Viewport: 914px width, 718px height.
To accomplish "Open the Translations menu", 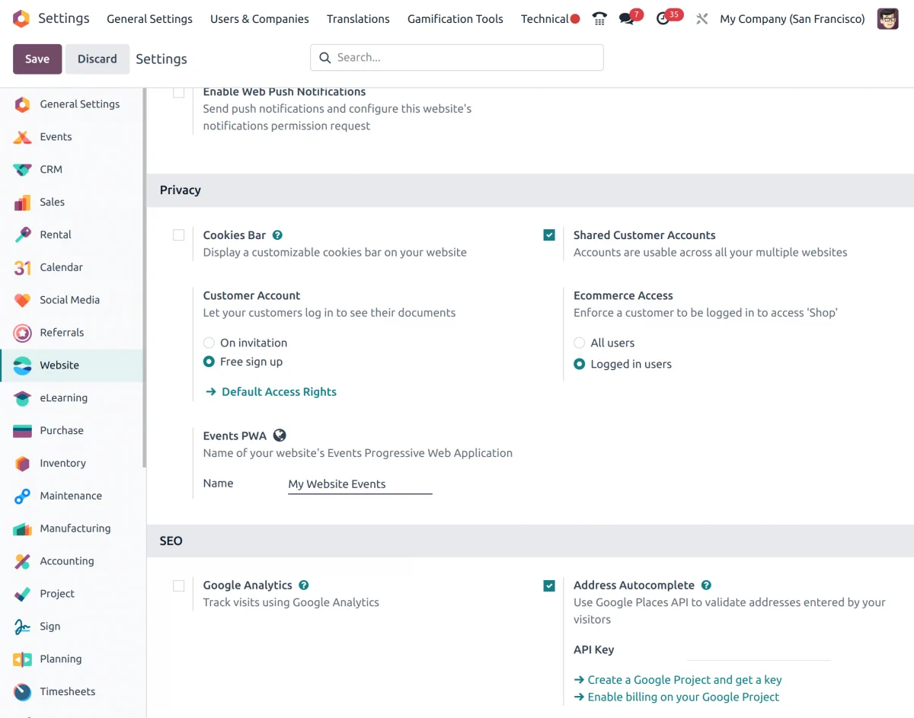I will pos(358,18).
